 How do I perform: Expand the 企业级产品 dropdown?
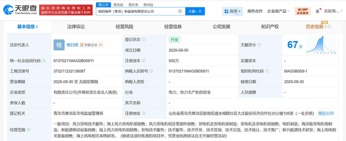pos(278,11)
